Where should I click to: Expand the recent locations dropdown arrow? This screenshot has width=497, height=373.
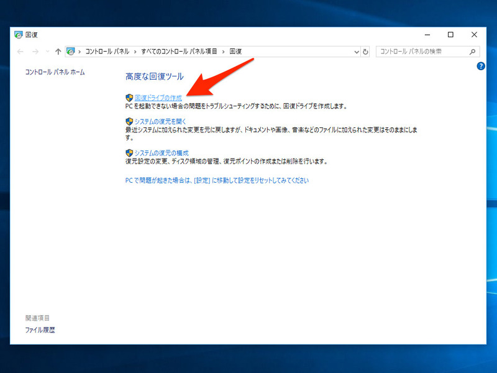click(x=48, y=52)
